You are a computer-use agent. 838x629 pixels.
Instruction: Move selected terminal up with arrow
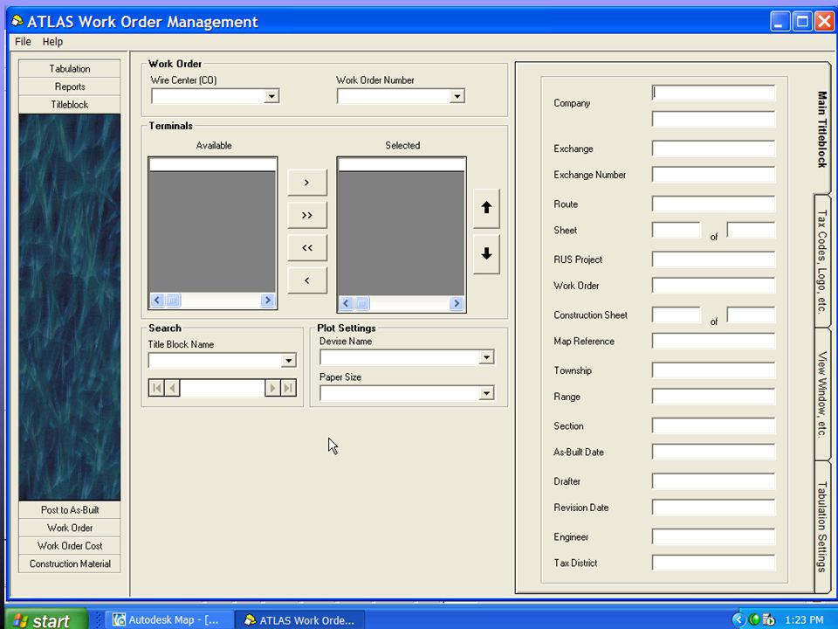pyautogui.click(x=486, y=208)
